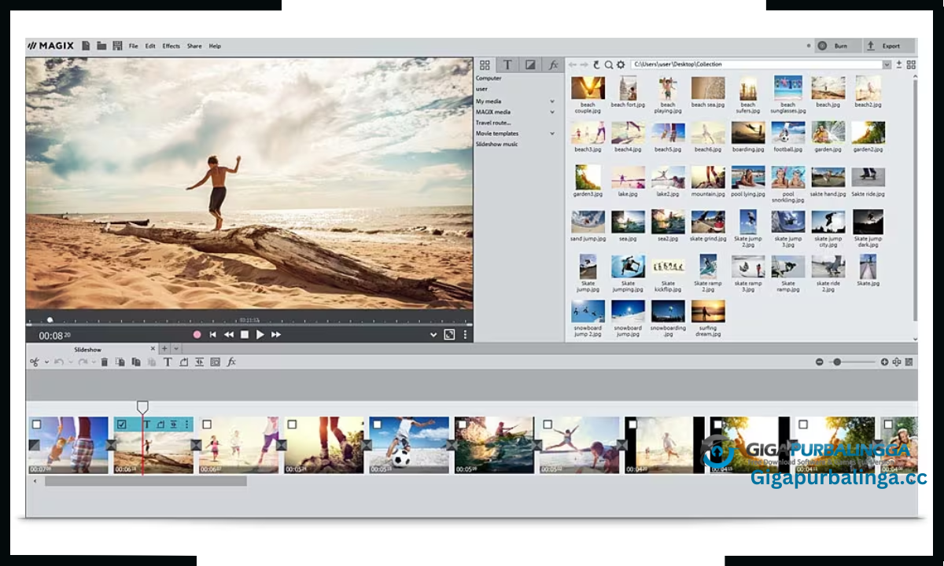This screenshot has height=566, width=944.
Task: Add new timeline tab with plus
Action: coord(164,348)
